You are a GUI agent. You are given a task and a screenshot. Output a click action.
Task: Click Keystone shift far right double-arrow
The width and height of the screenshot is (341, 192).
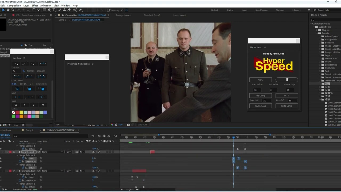point(43,105)
